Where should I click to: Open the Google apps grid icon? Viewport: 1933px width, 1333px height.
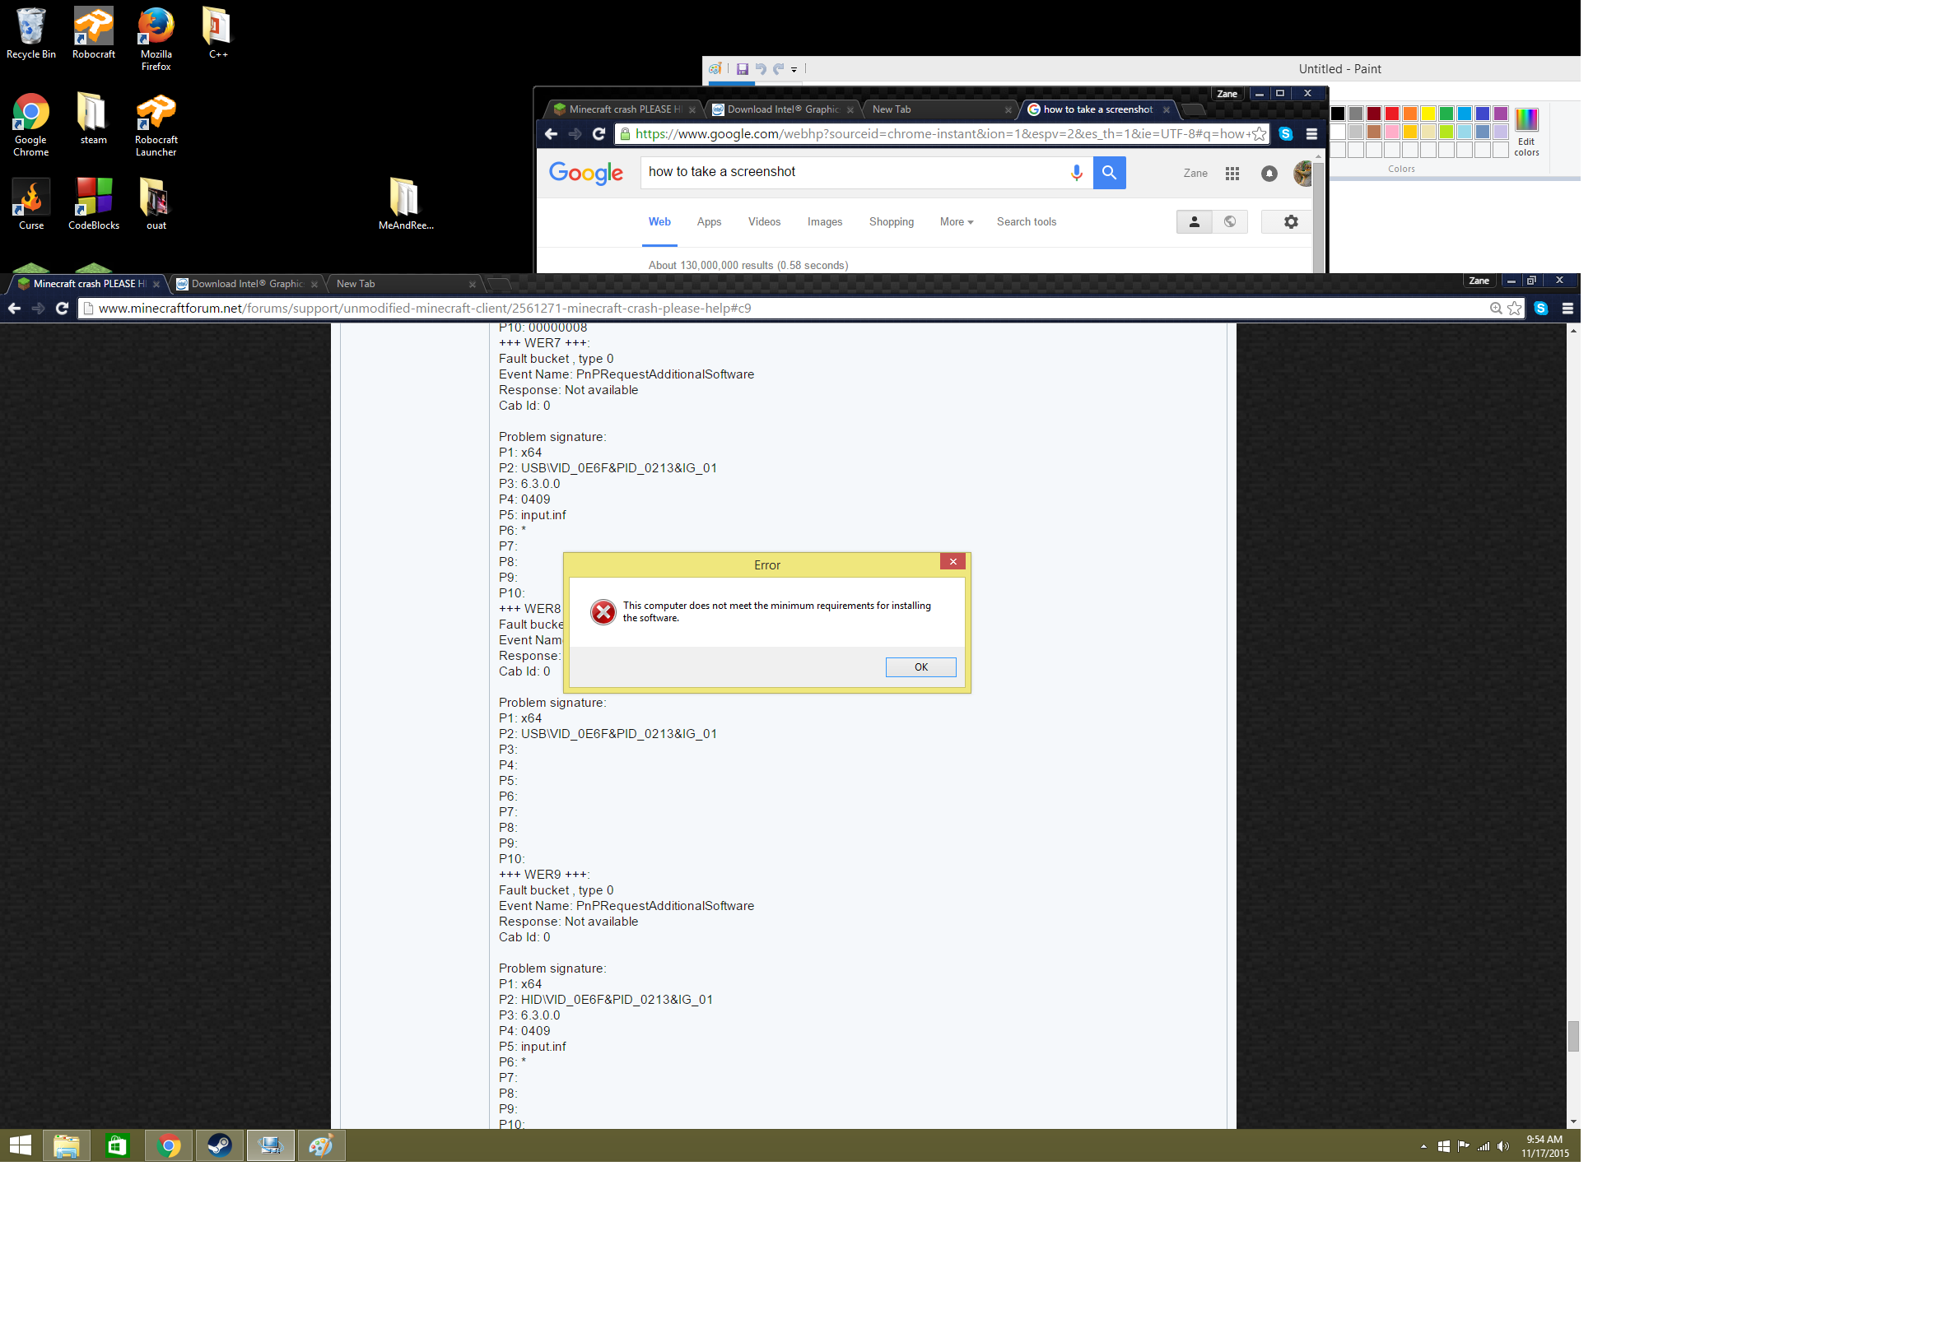point(1232,173)
